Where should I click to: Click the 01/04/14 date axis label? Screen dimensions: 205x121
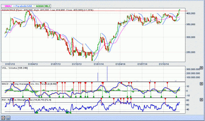pyautogui.click(x=120, y=64)
